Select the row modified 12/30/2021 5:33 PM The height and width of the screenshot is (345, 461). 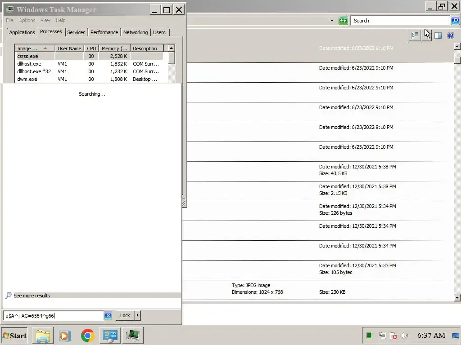(318, 270)
